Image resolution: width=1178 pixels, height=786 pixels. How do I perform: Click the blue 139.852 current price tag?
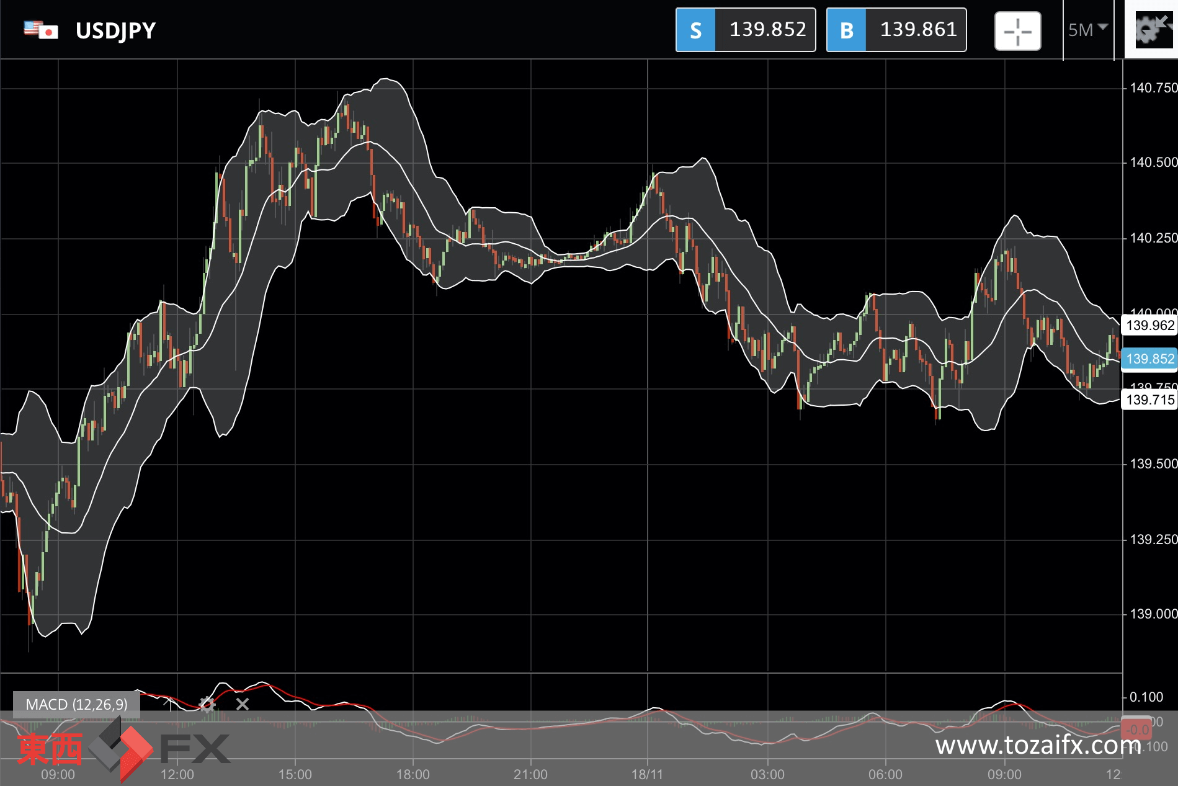[x=1149, y=359]
